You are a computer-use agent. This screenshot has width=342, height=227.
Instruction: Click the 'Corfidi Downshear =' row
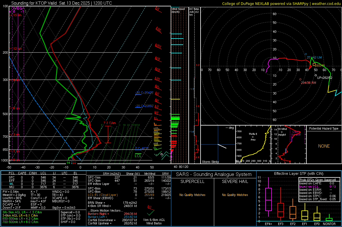(x=112, y=220)
